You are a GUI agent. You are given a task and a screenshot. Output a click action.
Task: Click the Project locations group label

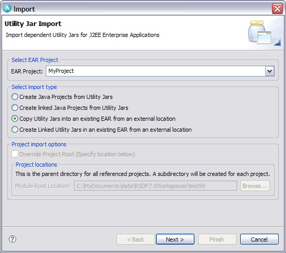coord(36,165)
